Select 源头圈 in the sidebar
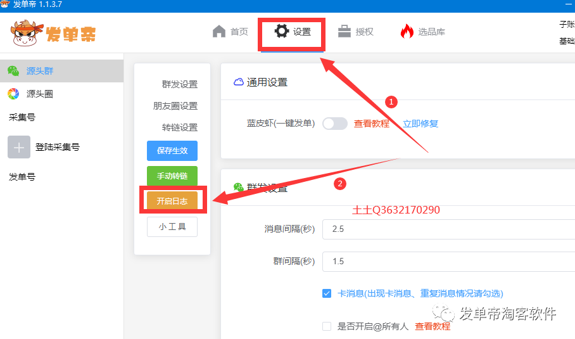This screenshot has width=575, height=339. (x=61, y=94)
